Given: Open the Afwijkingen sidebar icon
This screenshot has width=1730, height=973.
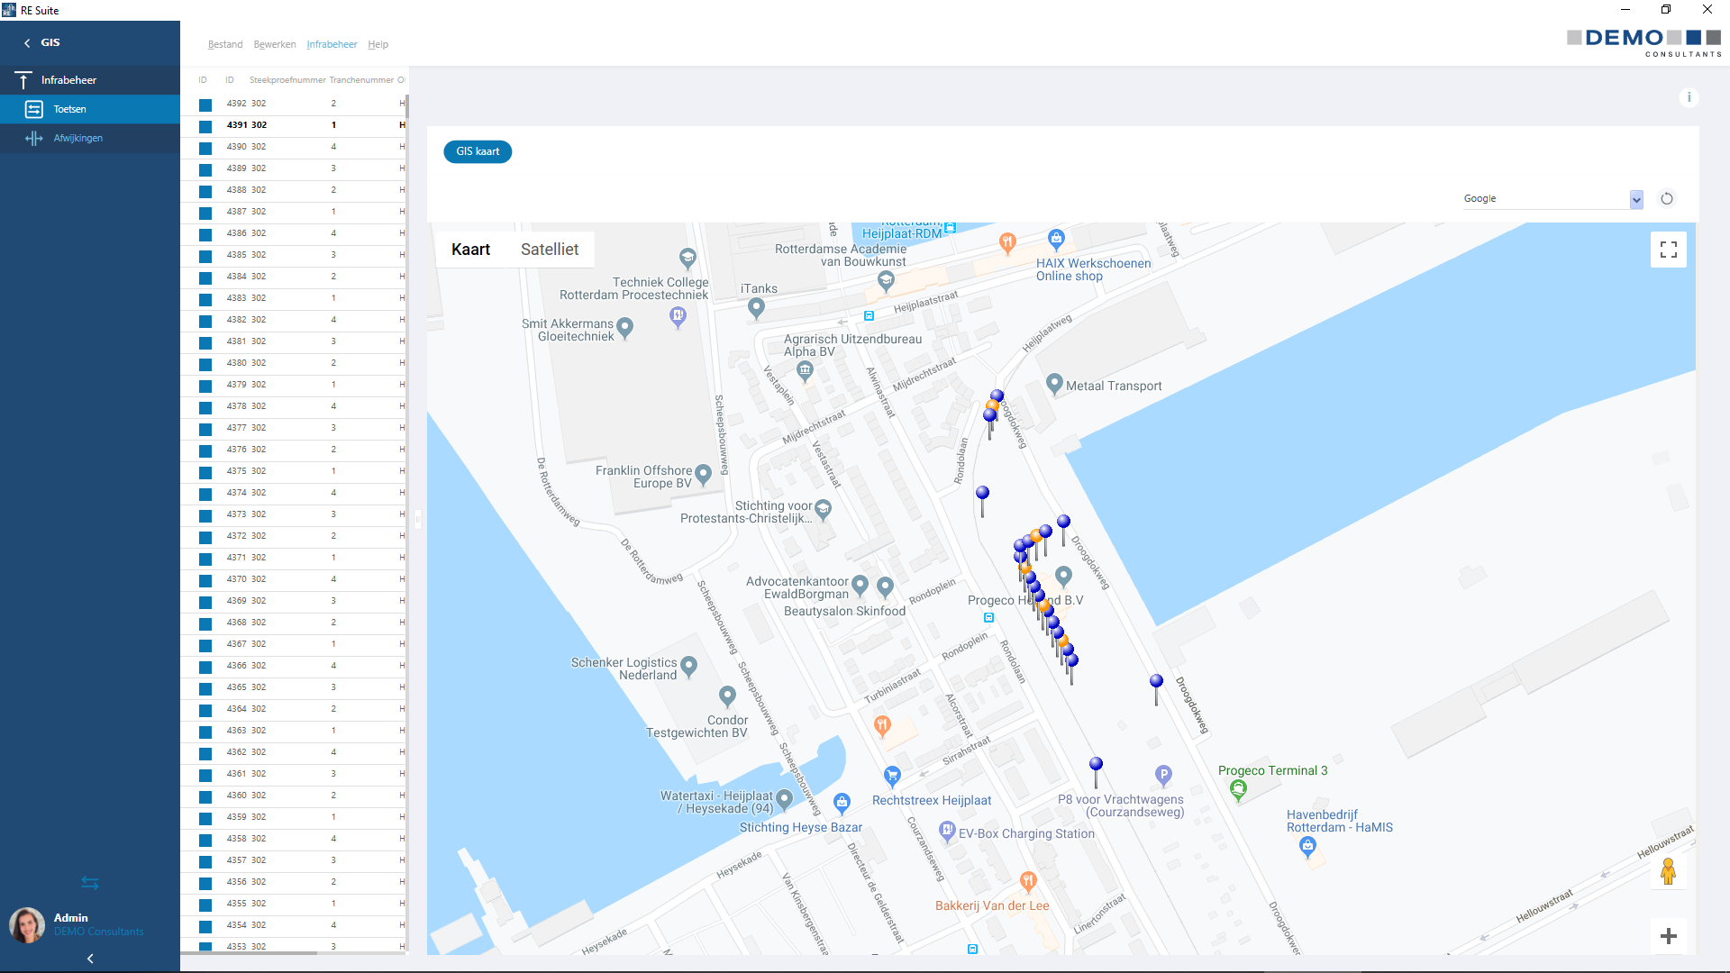Looking at the screenshot, I should pyautogui.click(x=33, y=138).
